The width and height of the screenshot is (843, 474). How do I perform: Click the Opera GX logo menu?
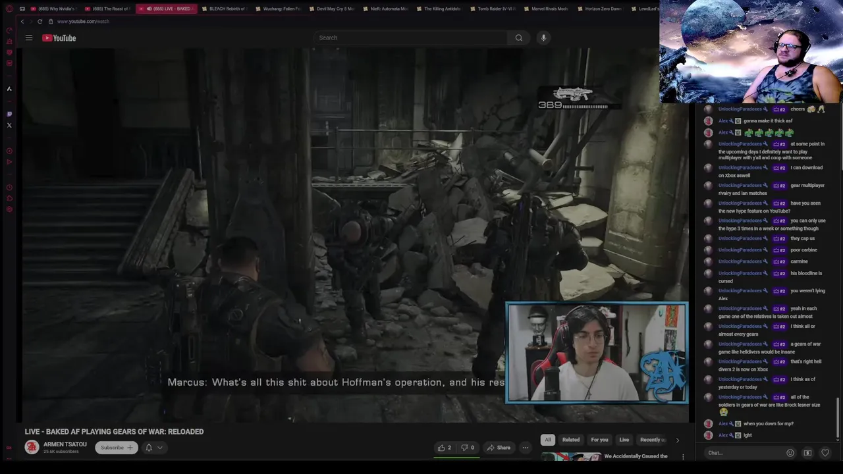click(9, 9)
